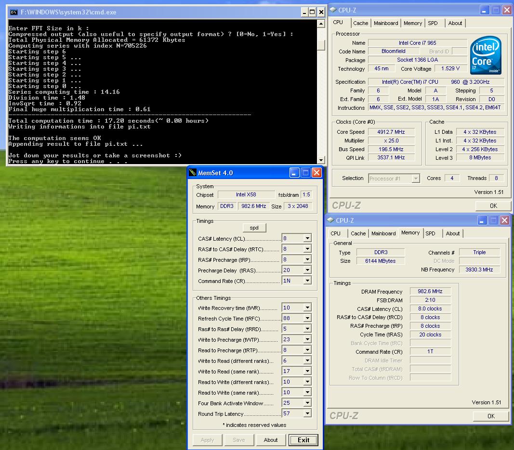Select the CPU tab in upper CPU-Z
514x450 pixels.
click(338, 23)
